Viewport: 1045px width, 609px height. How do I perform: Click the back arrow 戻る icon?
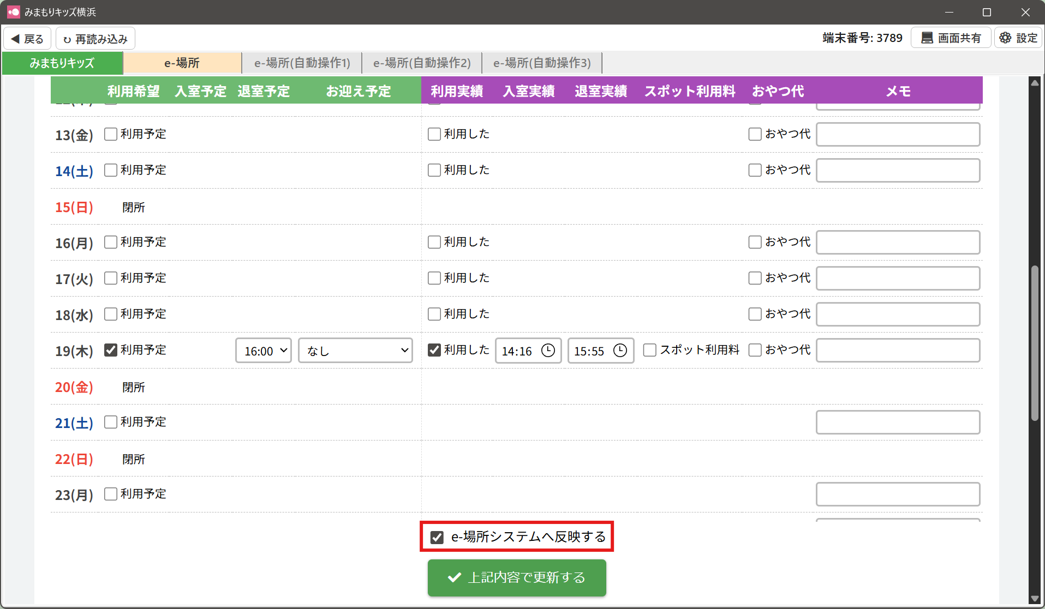pyautogui.click(x=15, y=39)
